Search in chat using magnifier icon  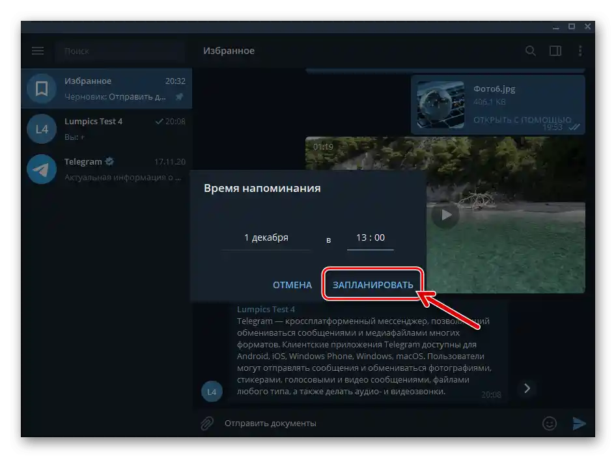530,51
